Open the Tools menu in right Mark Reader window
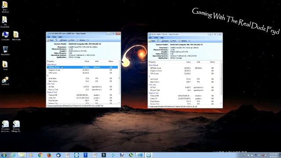 [156, 38]
